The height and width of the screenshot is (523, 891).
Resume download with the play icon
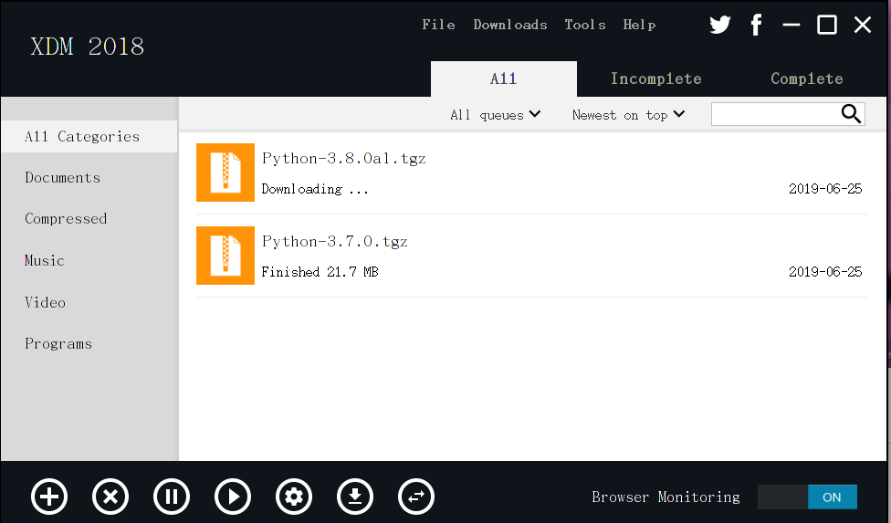[x=233, y=497]
